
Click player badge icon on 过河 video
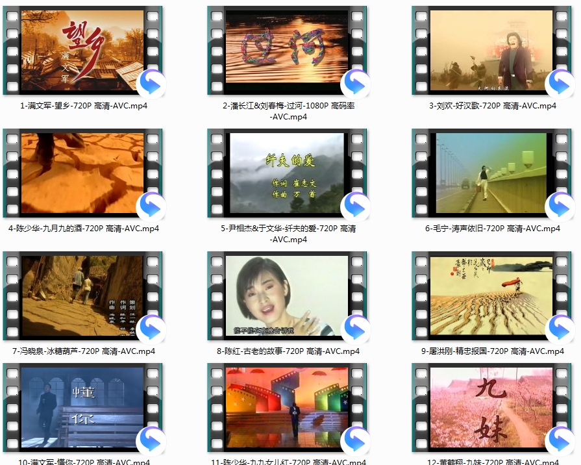click(355, 83)
